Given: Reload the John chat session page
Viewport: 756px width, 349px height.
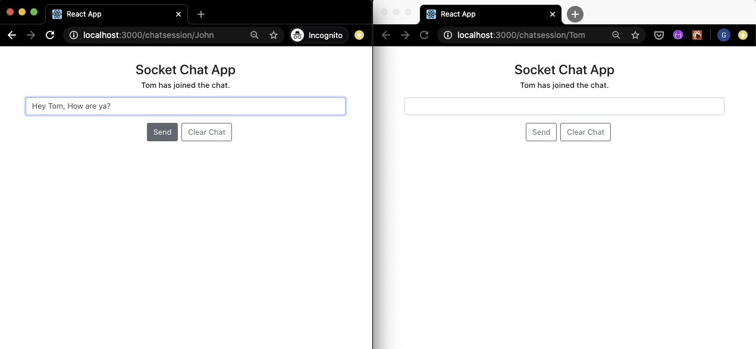Looking at the screenshot, I should [50, 35].
